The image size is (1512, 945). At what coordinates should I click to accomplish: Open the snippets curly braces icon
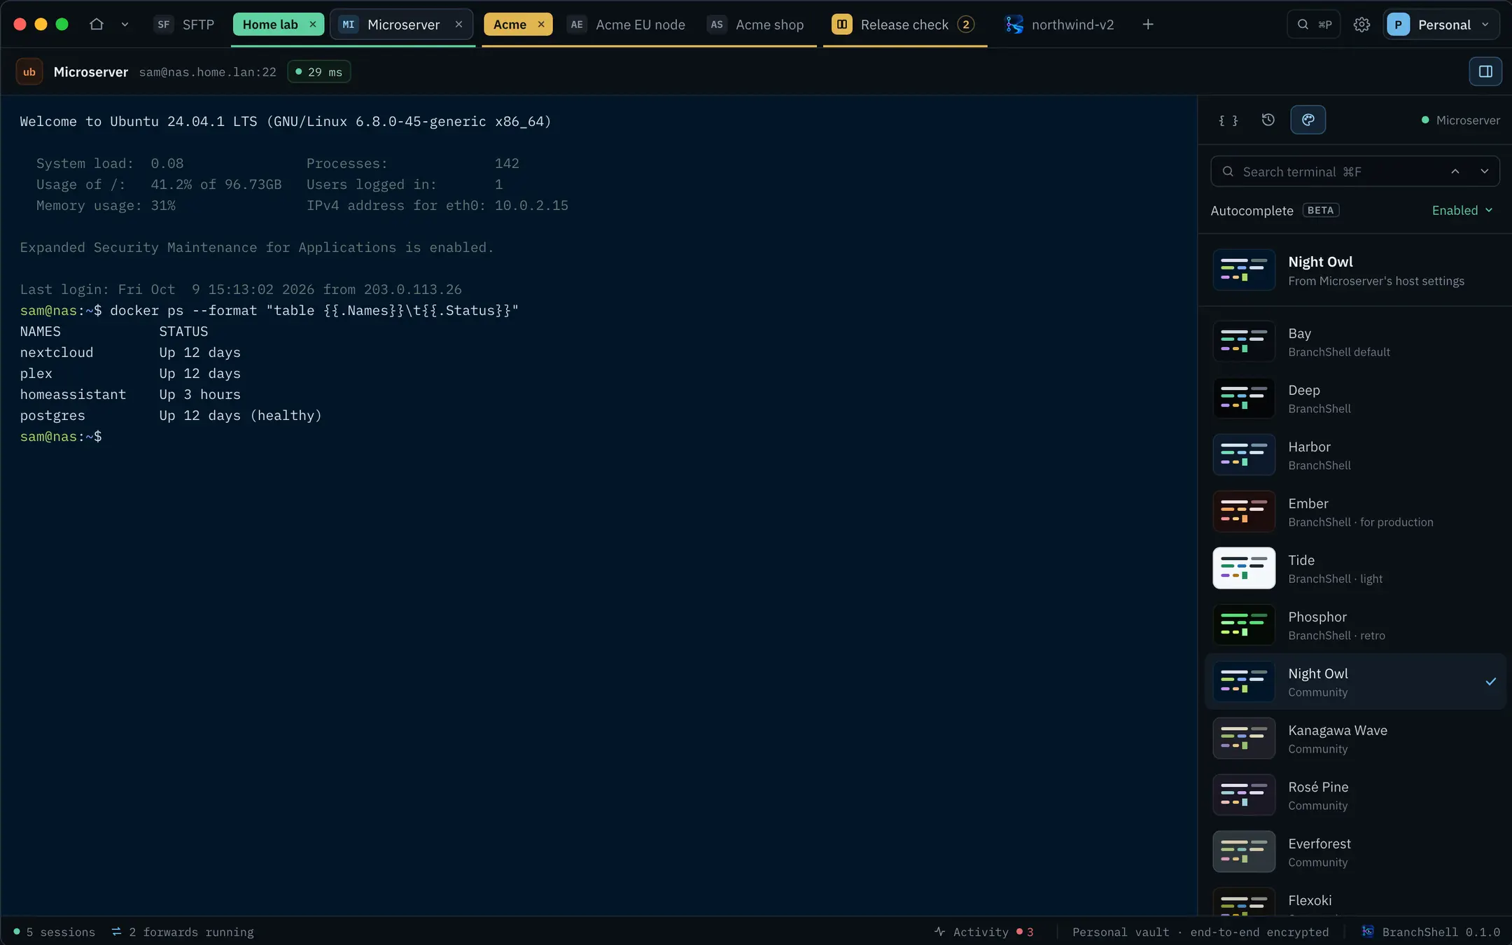point(1228,120)
